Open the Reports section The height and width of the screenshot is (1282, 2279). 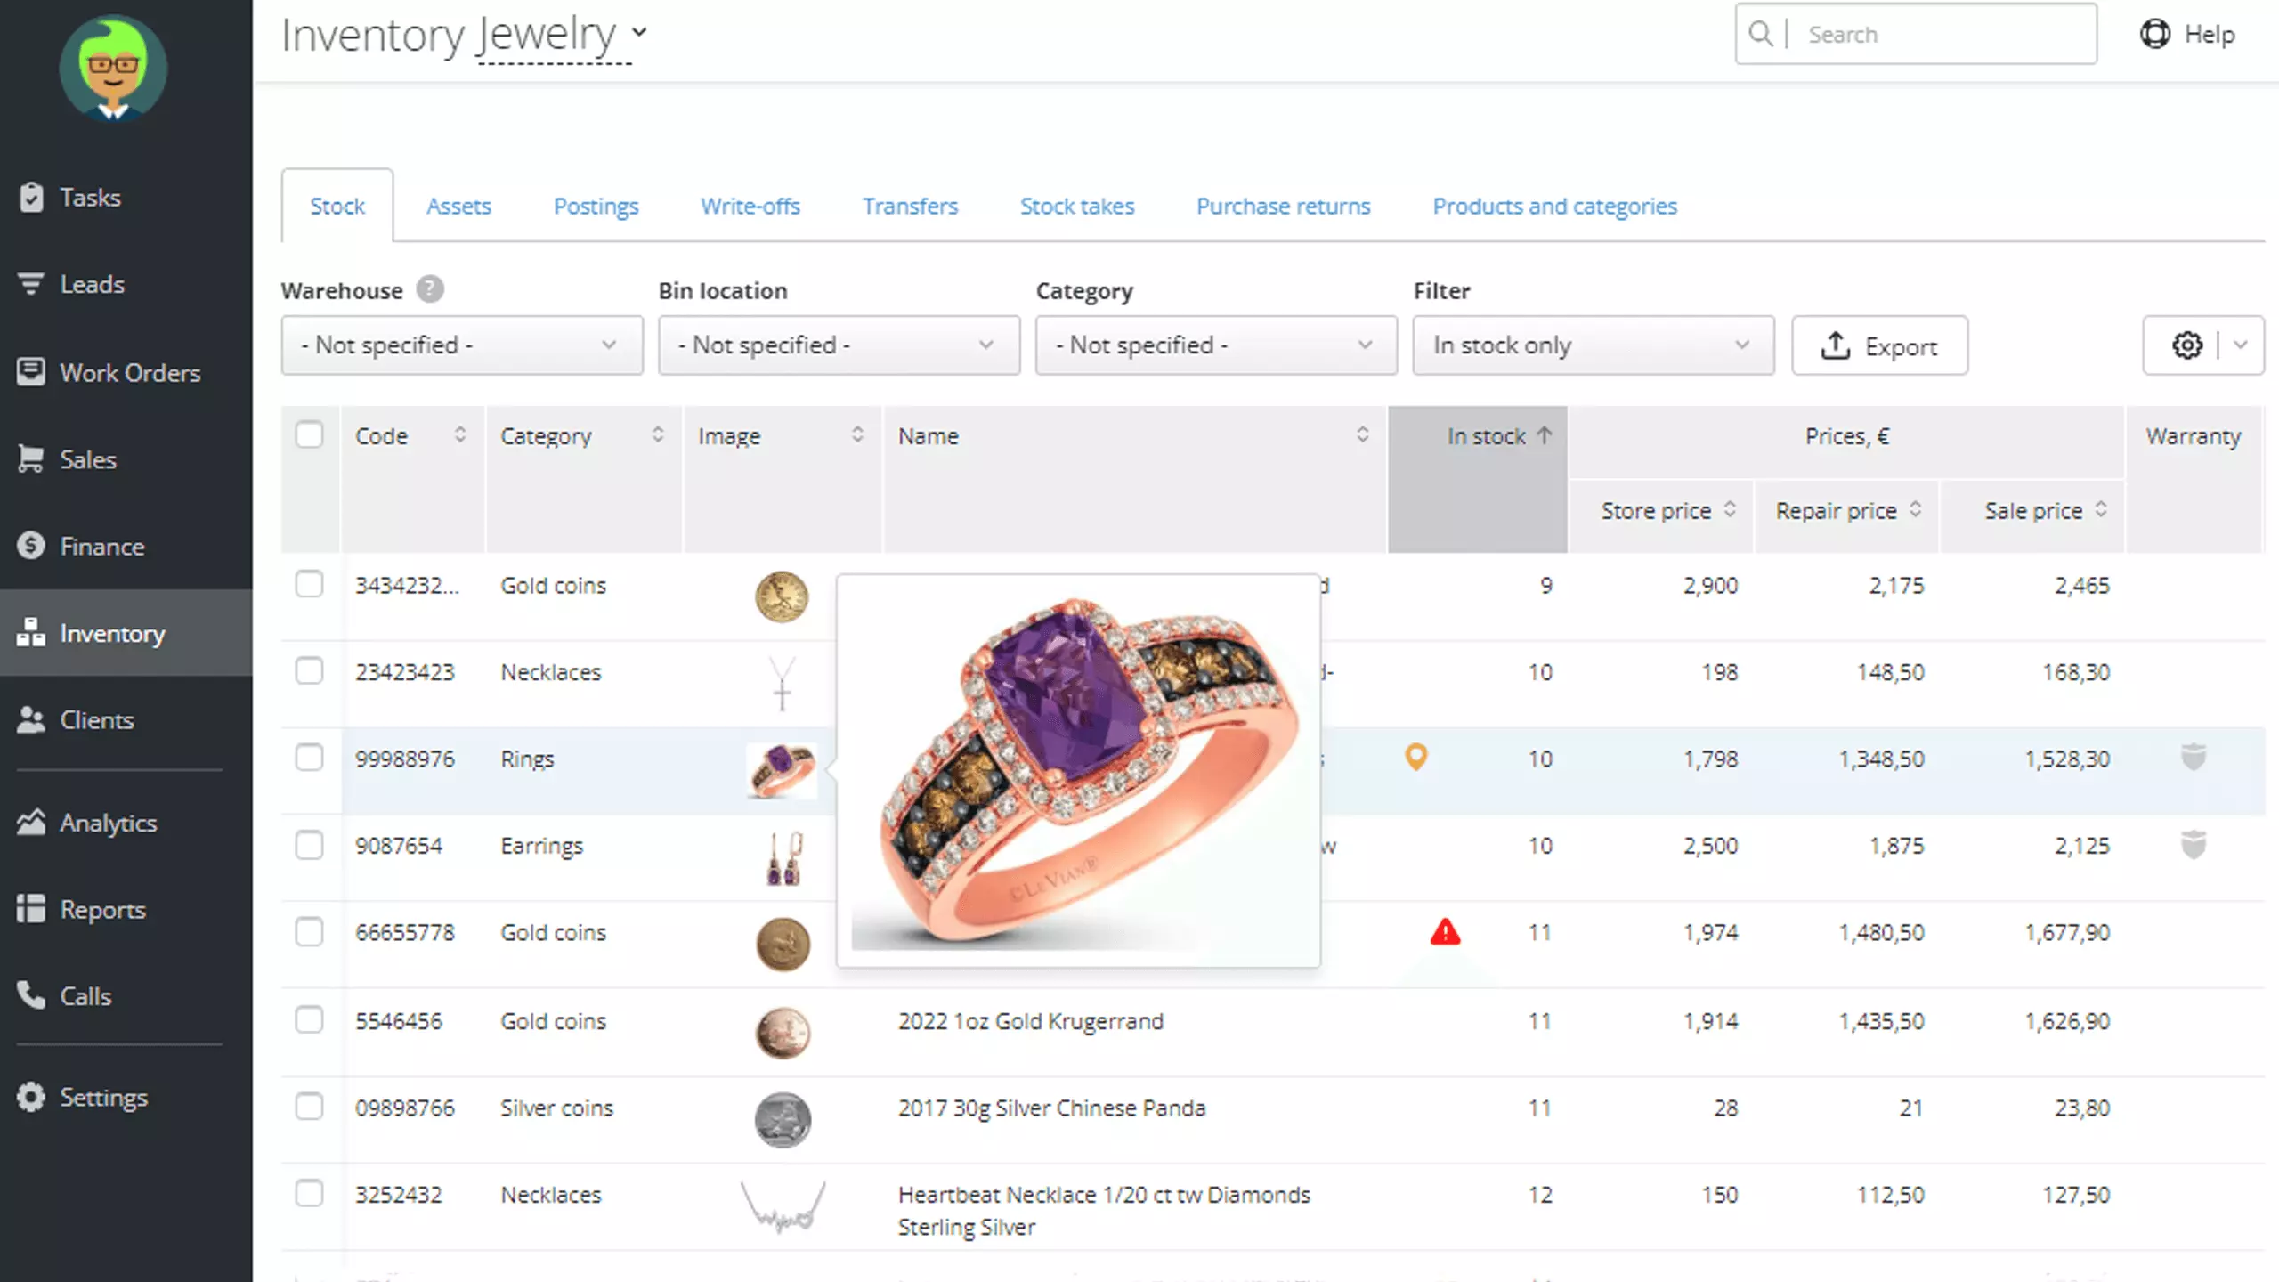102,909
